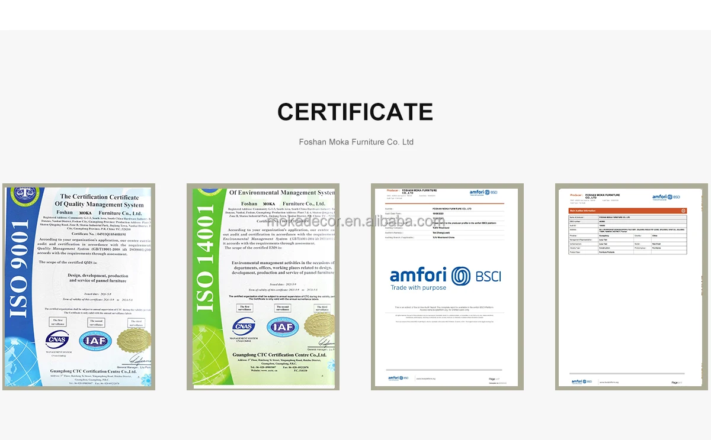711x440 pixels.
Task: Click 'Of Quality Management System' title
Action: pos(100,205)
